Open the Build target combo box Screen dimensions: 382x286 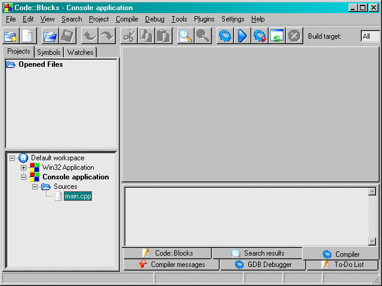[370, 36]
